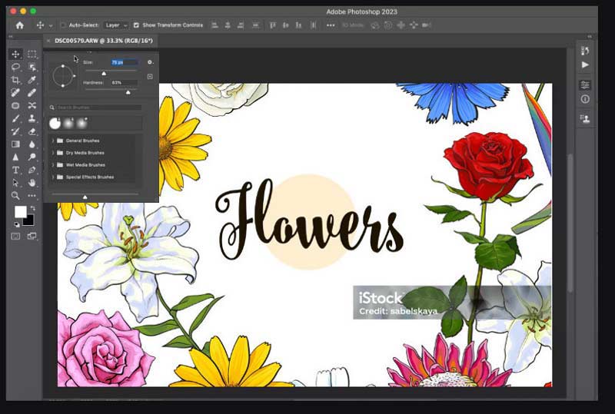Select the Eyedropper tool
Screen dimensions: 615x414
tap(32, 80)
